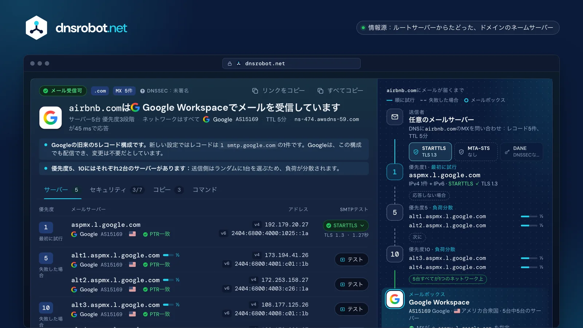The image size is (583, 328).
Task: Click the US flag icon in the aspmx.l.google.com row
Action: (132, 234)
